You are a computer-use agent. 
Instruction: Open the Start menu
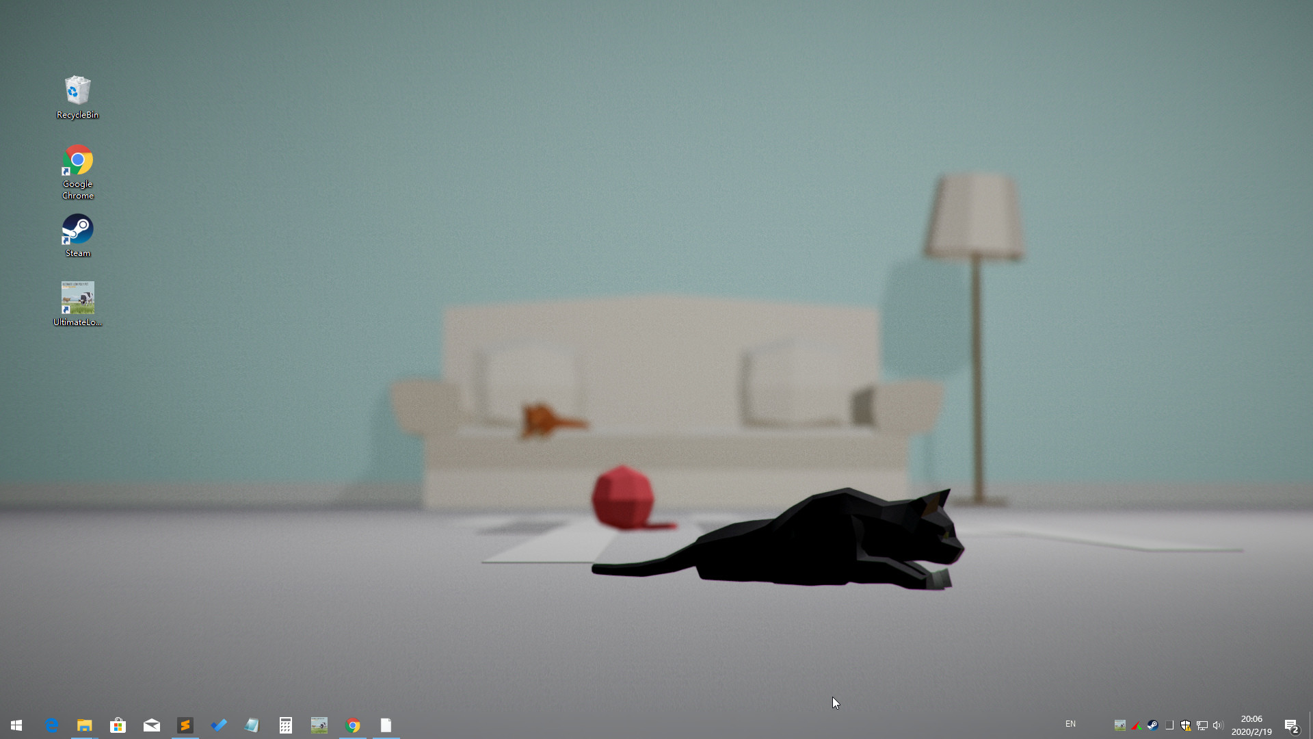click(15, 725)
